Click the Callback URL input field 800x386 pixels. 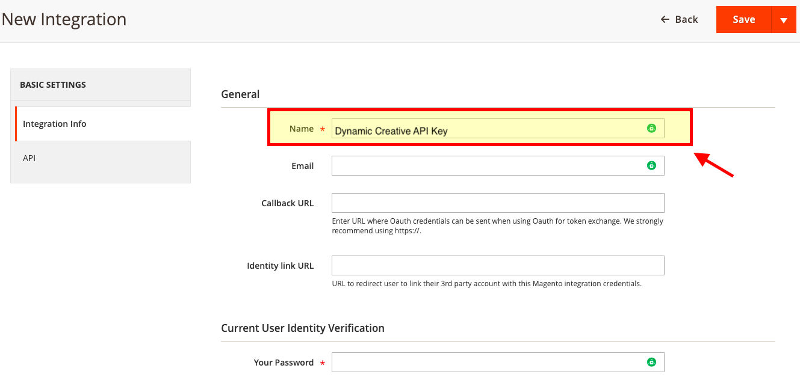[x=498, y=203]
